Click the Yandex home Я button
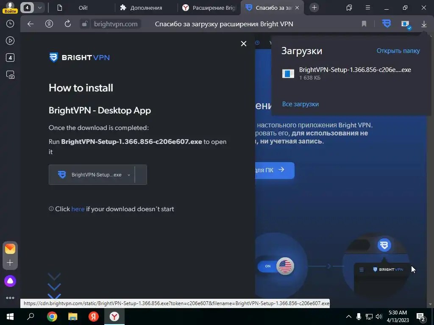 coord(49,24)
